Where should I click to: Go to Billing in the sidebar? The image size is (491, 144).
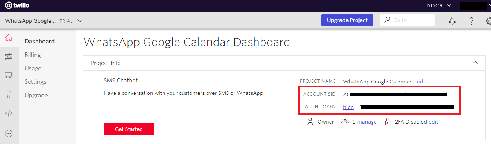[x=33, y=55]
